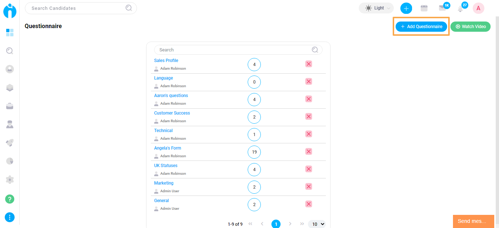Image resolution: width=499 pixels, height=228 pixels.
Task: Open the mail inbox icon
Action: [442, 8]
